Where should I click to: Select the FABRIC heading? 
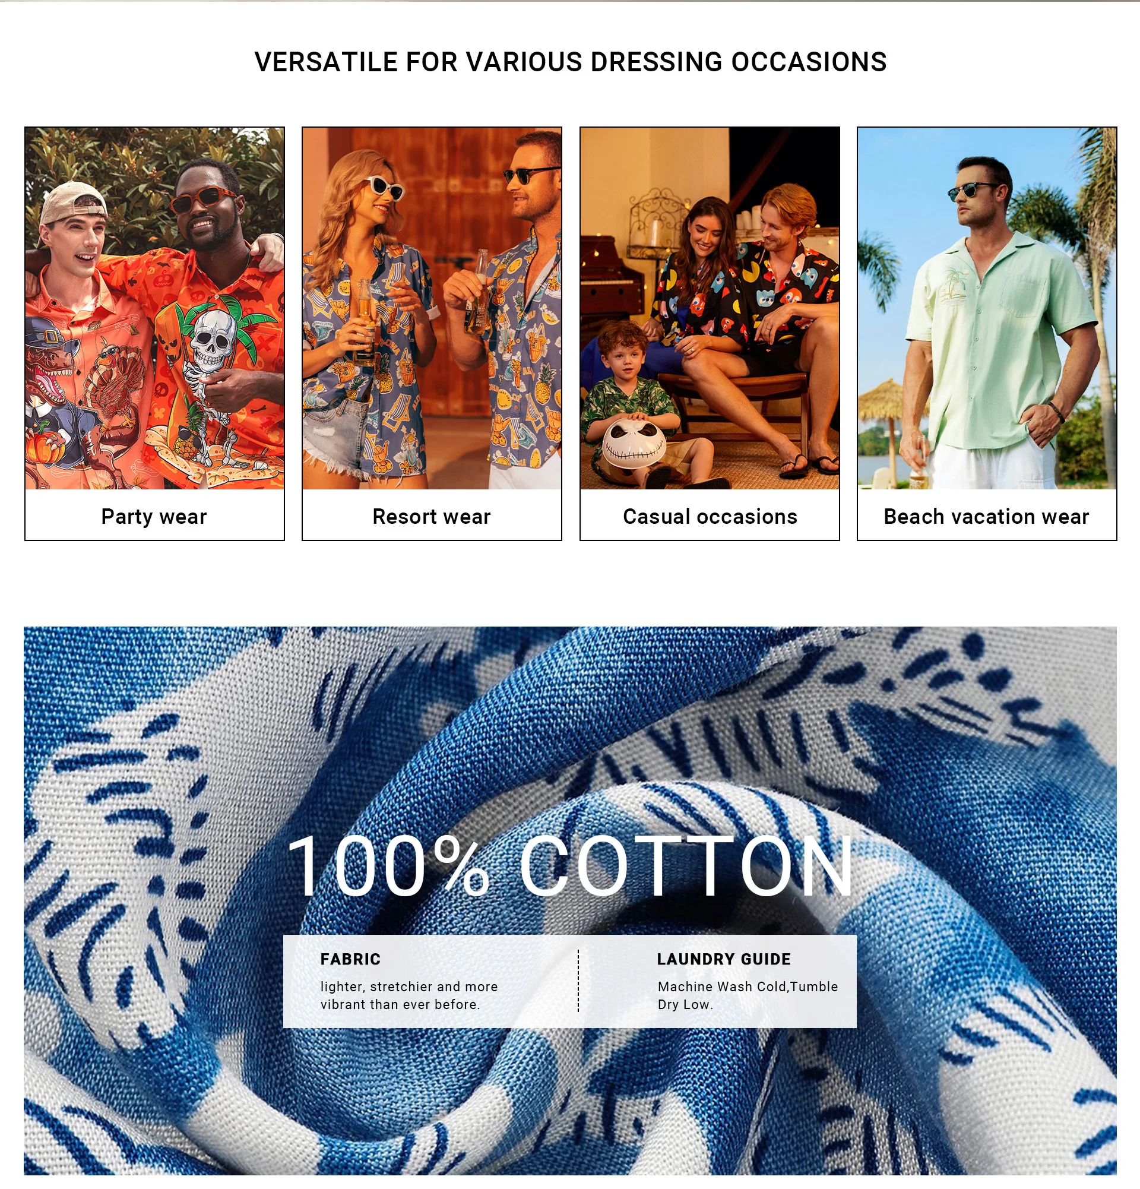click(350, 959)
